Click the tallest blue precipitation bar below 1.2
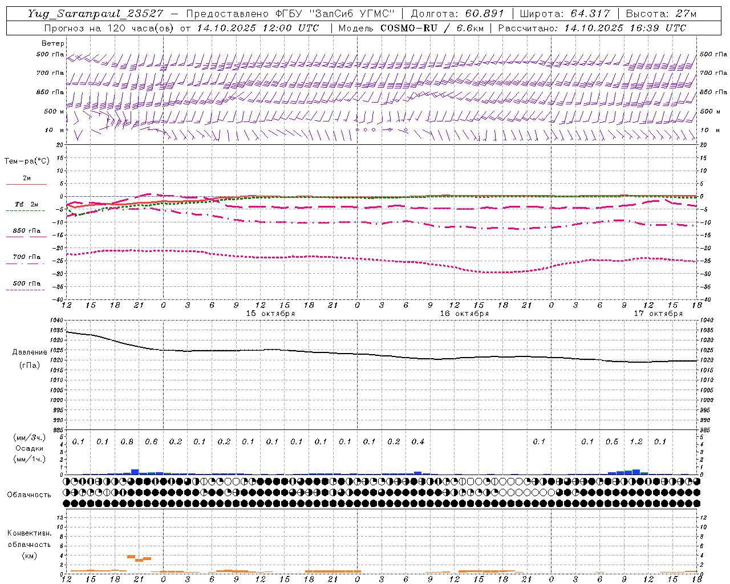Image resolution: width=730 pixels, height=584 pixels. point(636,472)
